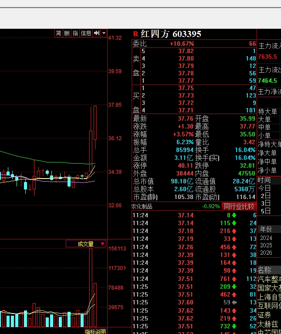Open 同行业比较 industry comparison
Image resolution: width=281 pixels, height=334 pixels.
click(x=239, y=206)
